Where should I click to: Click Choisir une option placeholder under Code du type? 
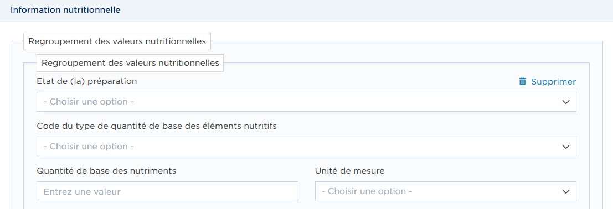(x=89, y=147)
